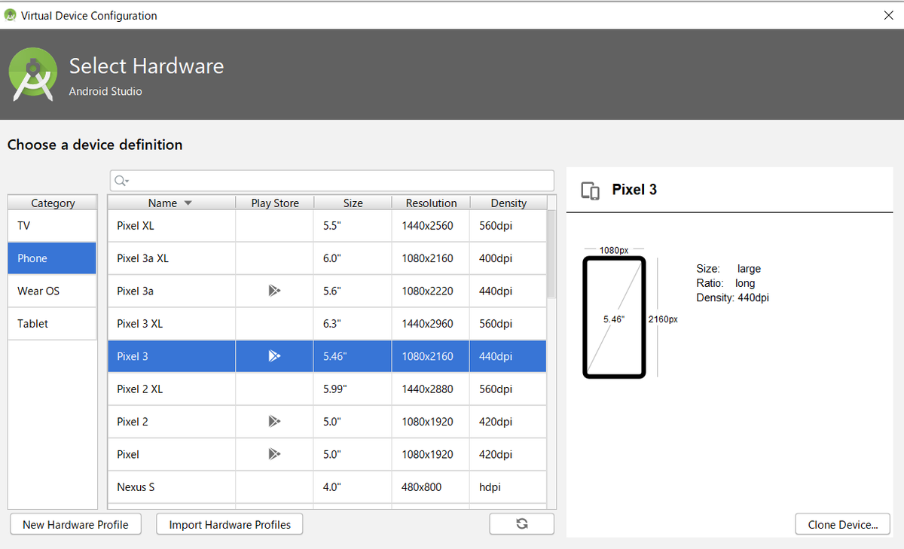Viewport: 904px width, 549px height.
Task: Click the Play Store icon in Pixel 3a row
Action: coord(274,291)
